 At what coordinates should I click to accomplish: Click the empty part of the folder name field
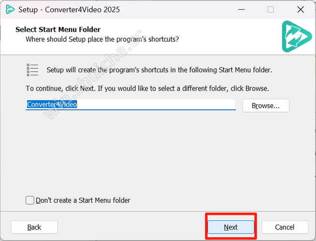(x=156, y=104)
